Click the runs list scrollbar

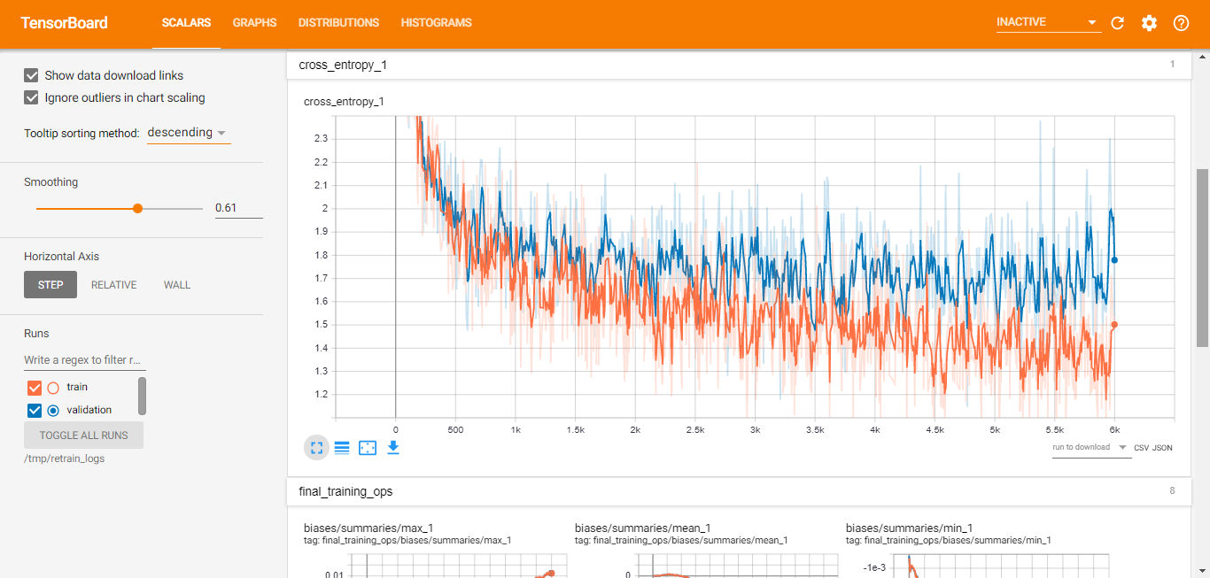pos(143,397)
